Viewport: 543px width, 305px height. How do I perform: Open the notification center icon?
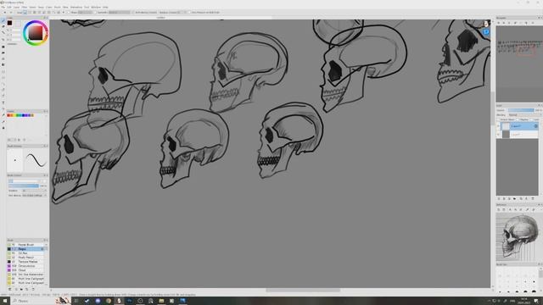tap(536, 301)
